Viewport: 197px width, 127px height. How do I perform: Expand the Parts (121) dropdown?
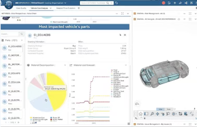click(x=22, y=40)
